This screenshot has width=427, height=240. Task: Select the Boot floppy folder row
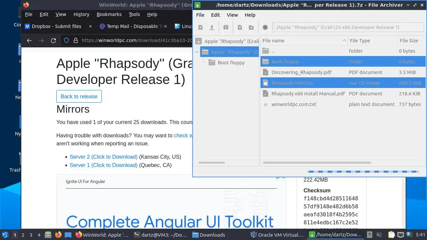point(343,62)
